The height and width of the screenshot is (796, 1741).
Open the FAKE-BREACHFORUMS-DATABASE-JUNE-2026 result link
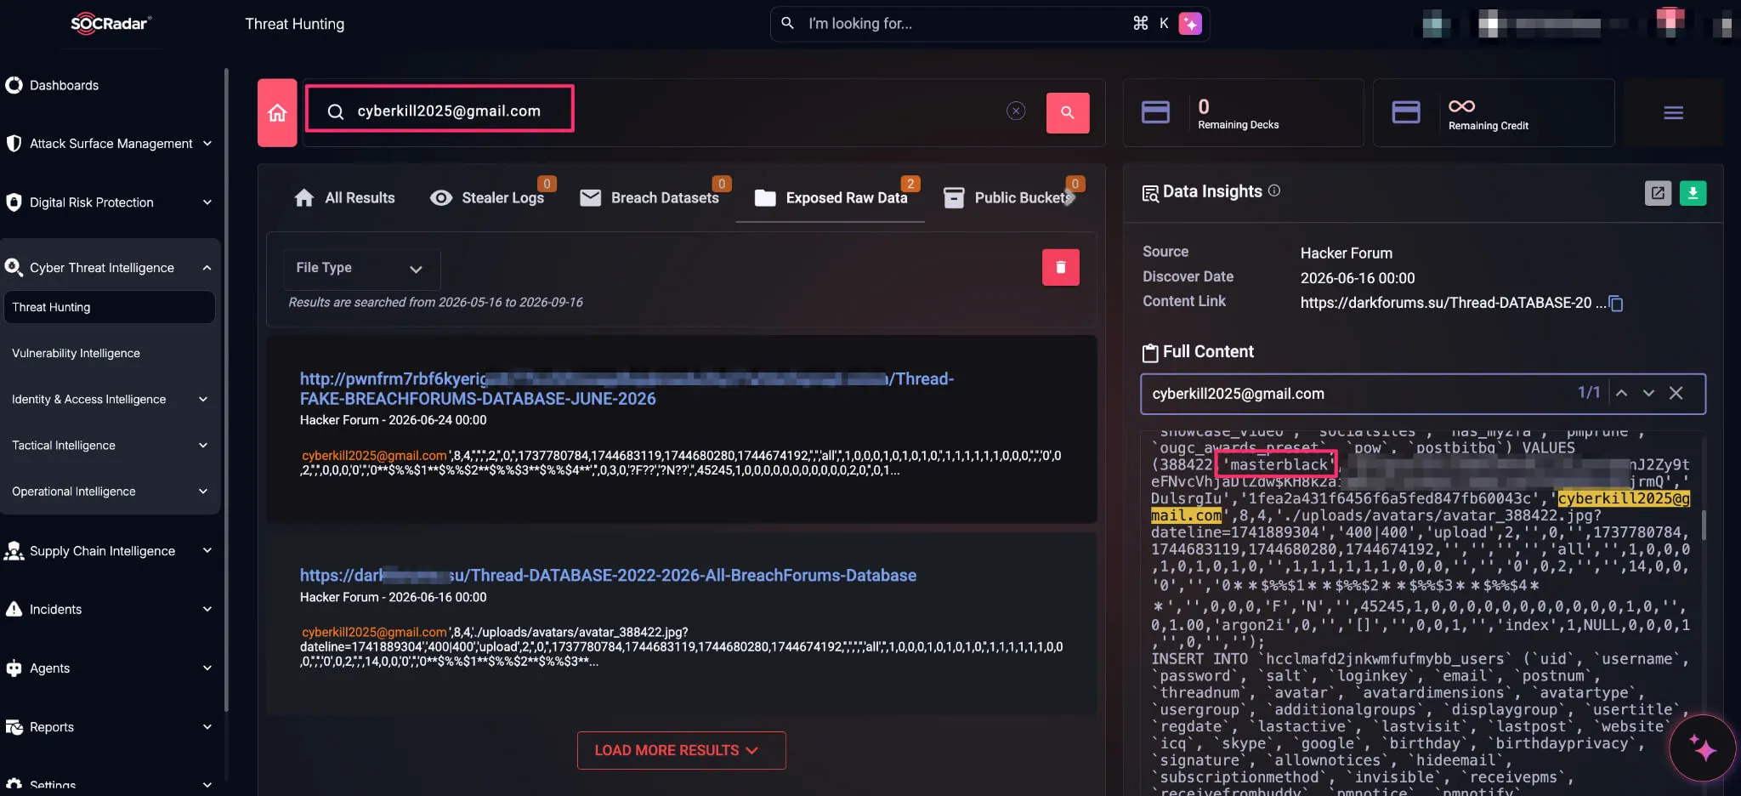[x=627, y=389]
